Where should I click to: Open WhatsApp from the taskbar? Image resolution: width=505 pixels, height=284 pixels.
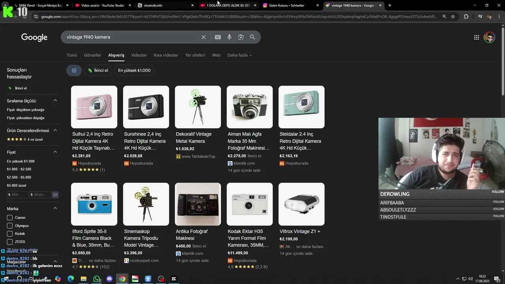pos(97,279)
